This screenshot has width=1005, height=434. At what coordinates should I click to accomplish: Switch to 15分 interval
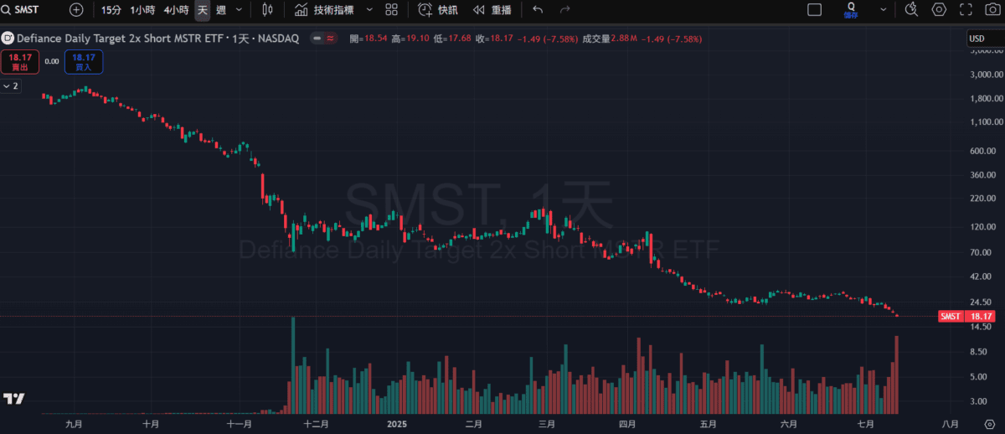110,10
